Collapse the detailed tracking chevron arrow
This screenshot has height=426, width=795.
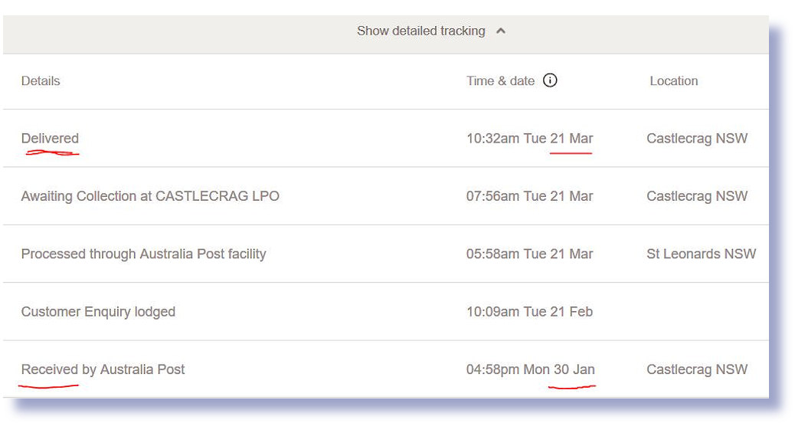(x=501, y=31)
